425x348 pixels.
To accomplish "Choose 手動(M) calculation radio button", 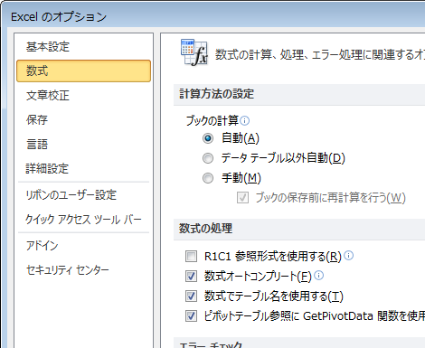I will click(208, 178).
